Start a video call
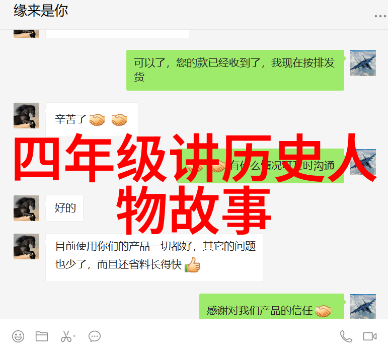Screen dimensions: 388x356 pyautogui.click(x=370, y=336)
